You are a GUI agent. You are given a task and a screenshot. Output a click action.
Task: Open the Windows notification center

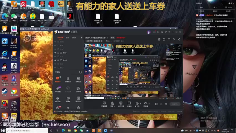pyautogui.click(x=232, y=130)
